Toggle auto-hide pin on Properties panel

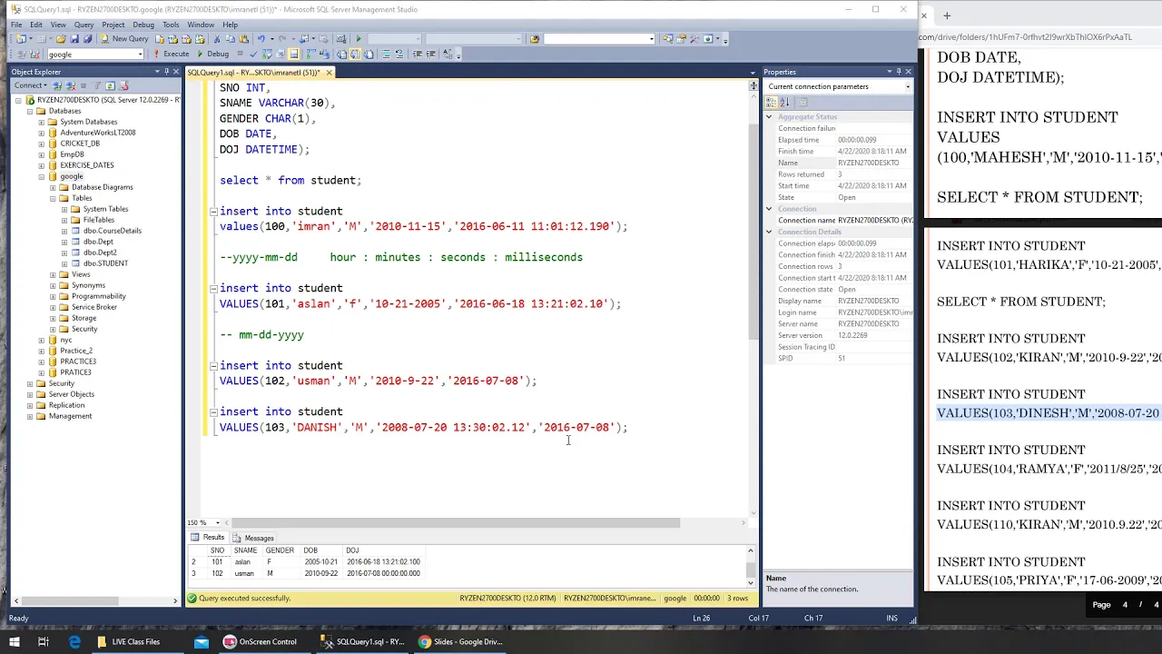(x=899, y=72)
